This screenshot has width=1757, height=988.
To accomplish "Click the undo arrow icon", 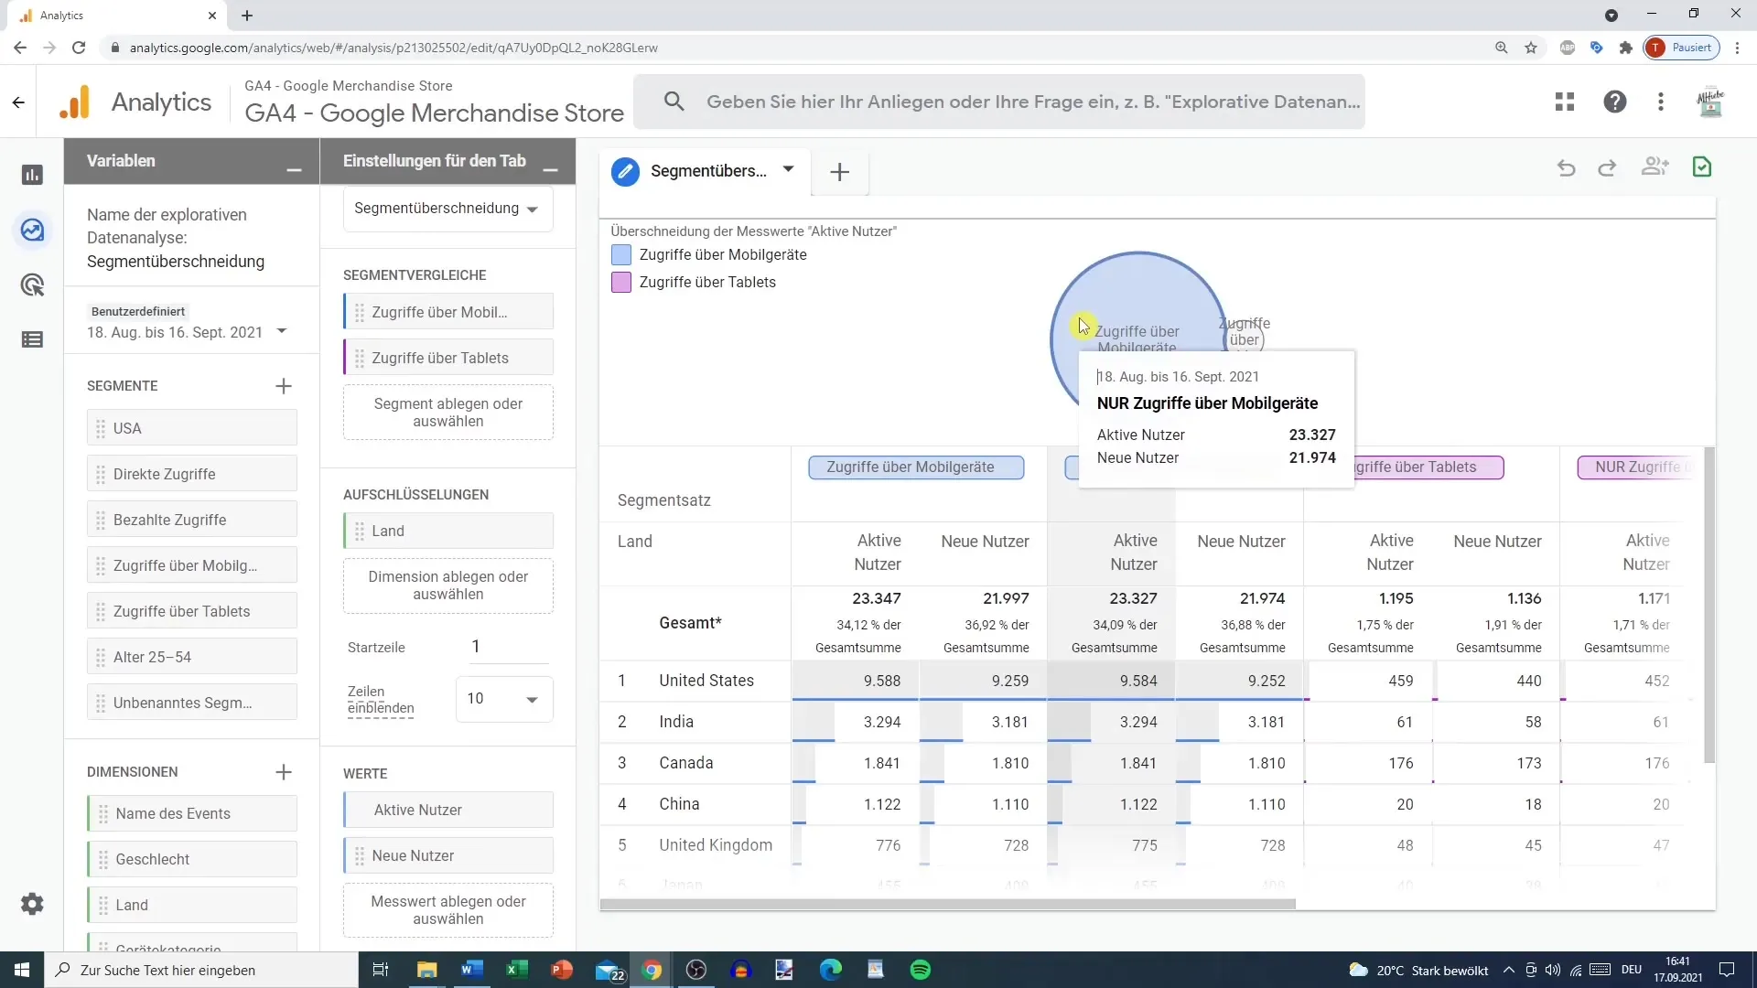I will coord(1566,167).
